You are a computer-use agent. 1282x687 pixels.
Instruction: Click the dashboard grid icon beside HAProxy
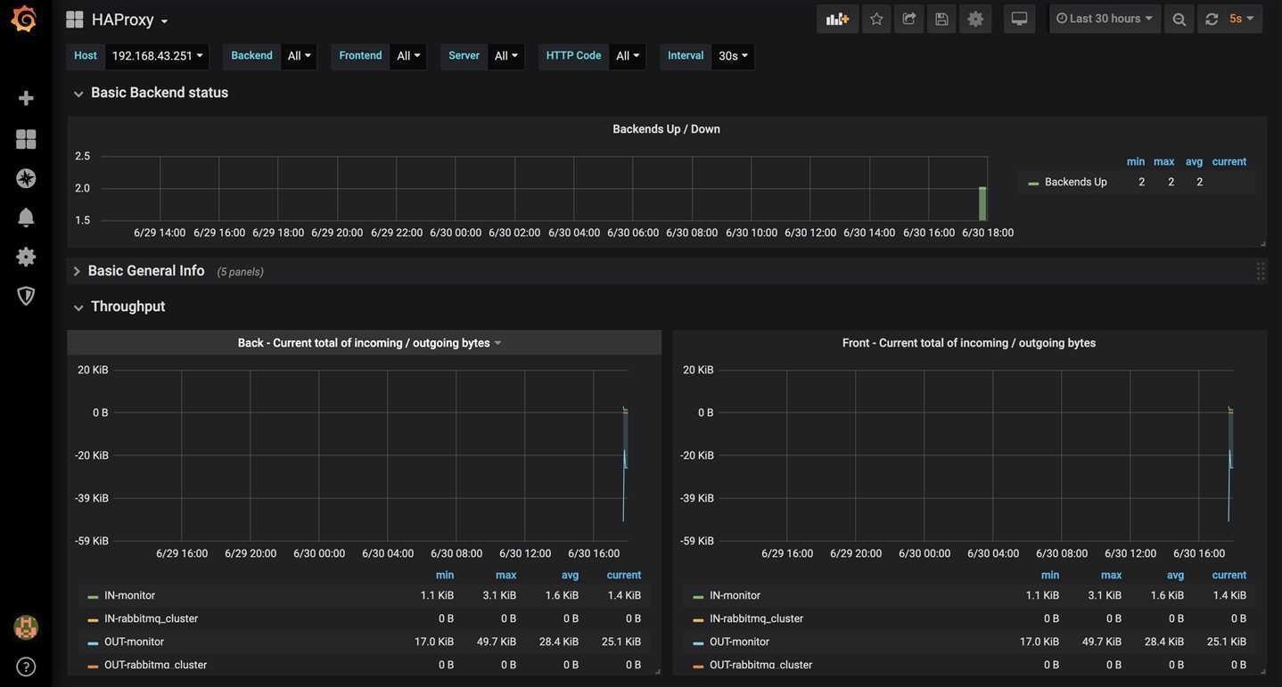pyautogui.click(x=75, y=20)
